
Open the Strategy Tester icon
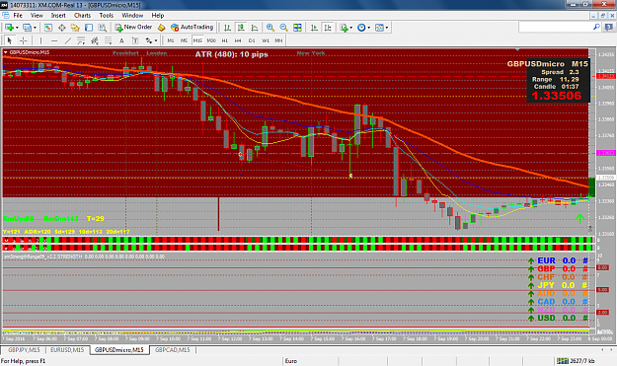point(102,28)
